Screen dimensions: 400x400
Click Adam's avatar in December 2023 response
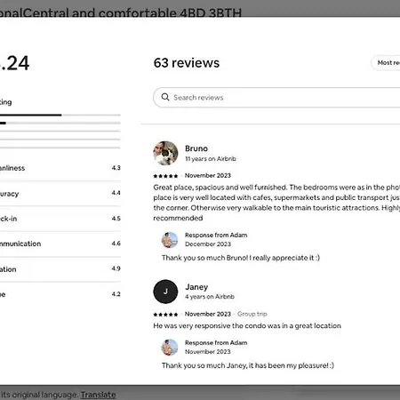tap(170, 240)
